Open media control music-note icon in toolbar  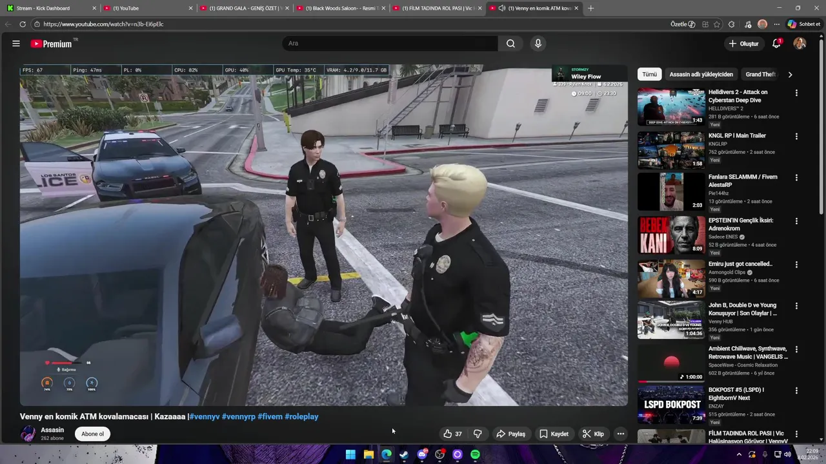[748, 24]
